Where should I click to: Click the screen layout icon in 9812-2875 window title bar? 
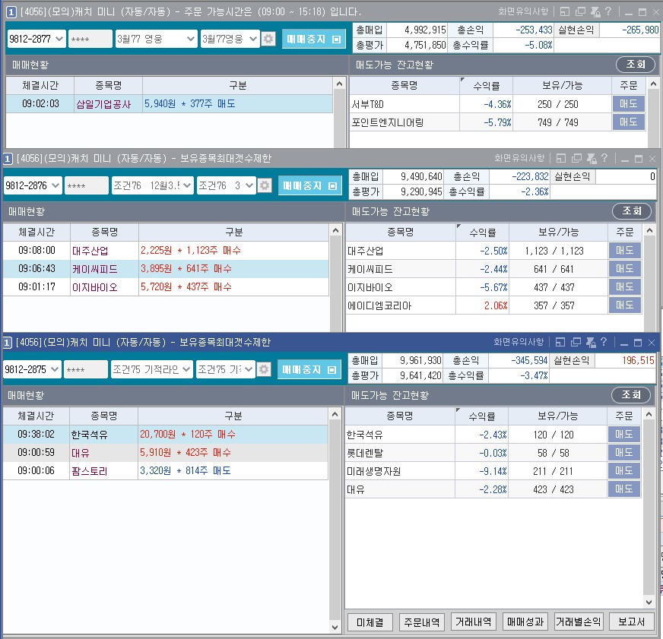[x=560, y=343]
